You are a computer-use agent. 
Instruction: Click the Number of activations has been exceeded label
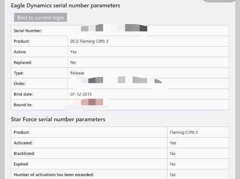tap(54, 175)
